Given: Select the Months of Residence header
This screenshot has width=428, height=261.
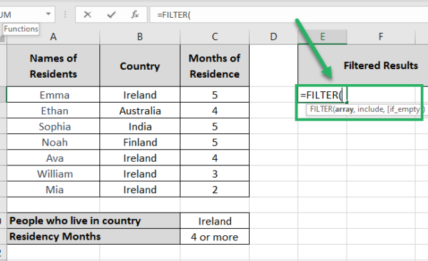Looking at the screenshot, I should click(x=215, y=66).
